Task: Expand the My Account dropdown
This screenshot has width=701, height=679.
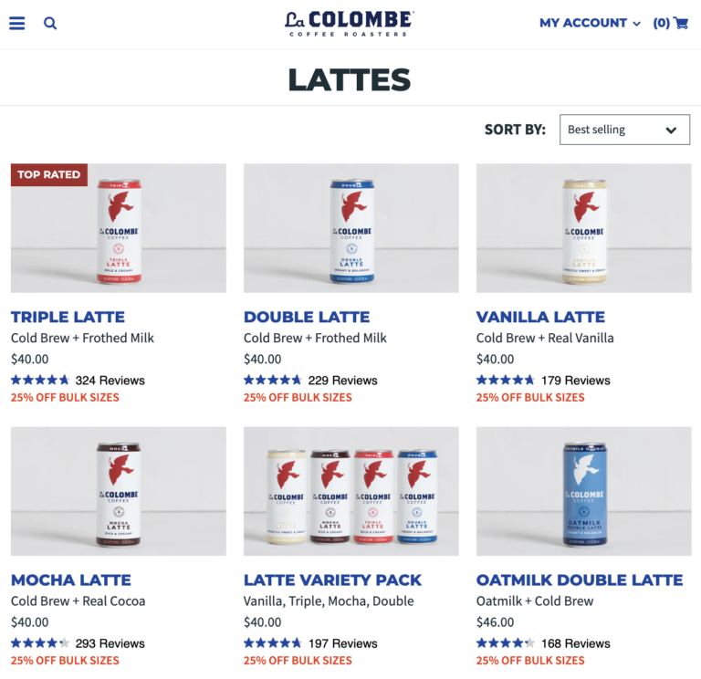Action: pyautogui.click(x=590, y=23)
